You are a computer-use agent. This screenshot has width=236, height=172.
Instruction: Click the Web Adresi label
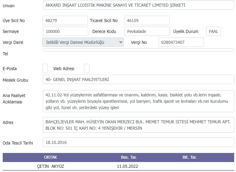(64, 69)
